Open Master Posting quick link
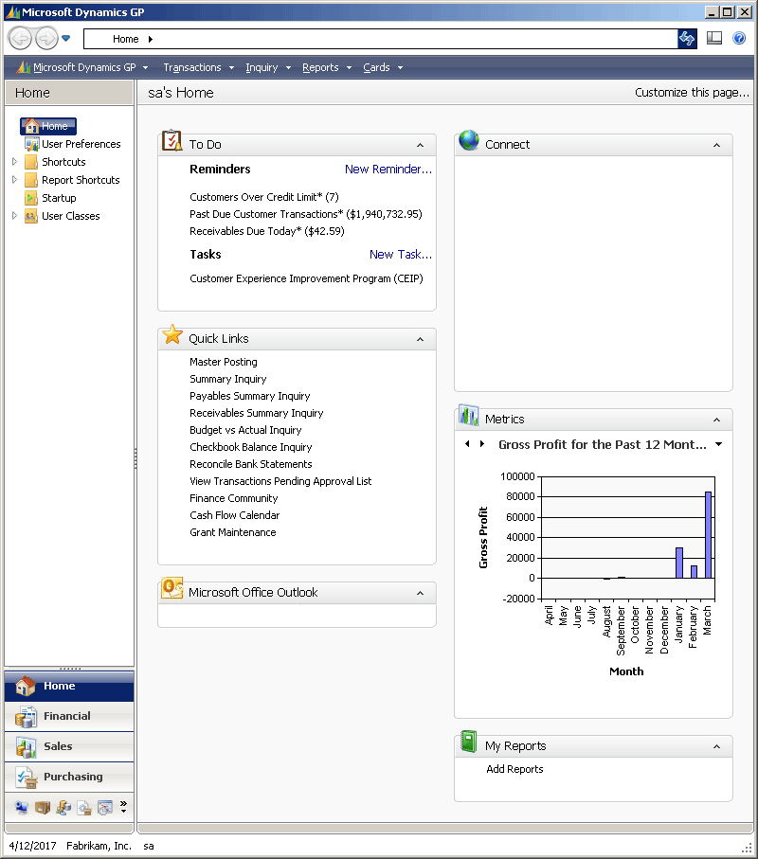This screenshot has height=859, width=758. click(223, 362)
